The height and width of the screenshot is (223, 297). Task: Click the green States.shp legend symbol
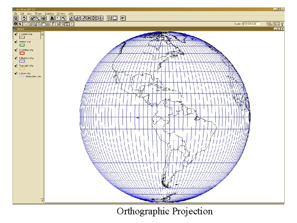(x=22, y=45)
